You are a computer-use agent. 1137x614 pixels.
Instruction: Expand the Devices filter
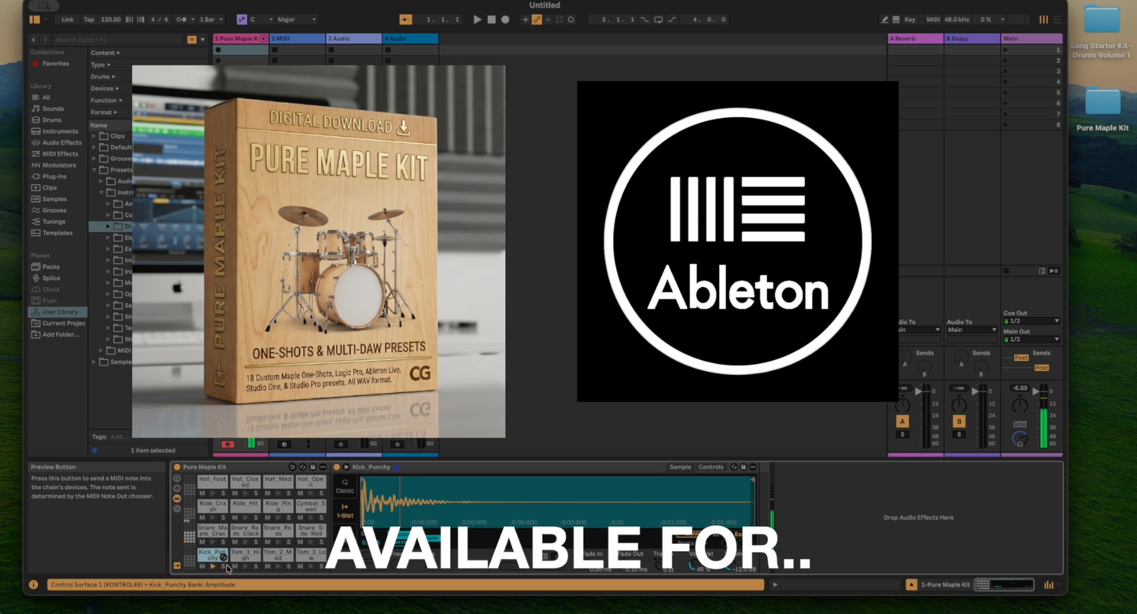[104, 88]
